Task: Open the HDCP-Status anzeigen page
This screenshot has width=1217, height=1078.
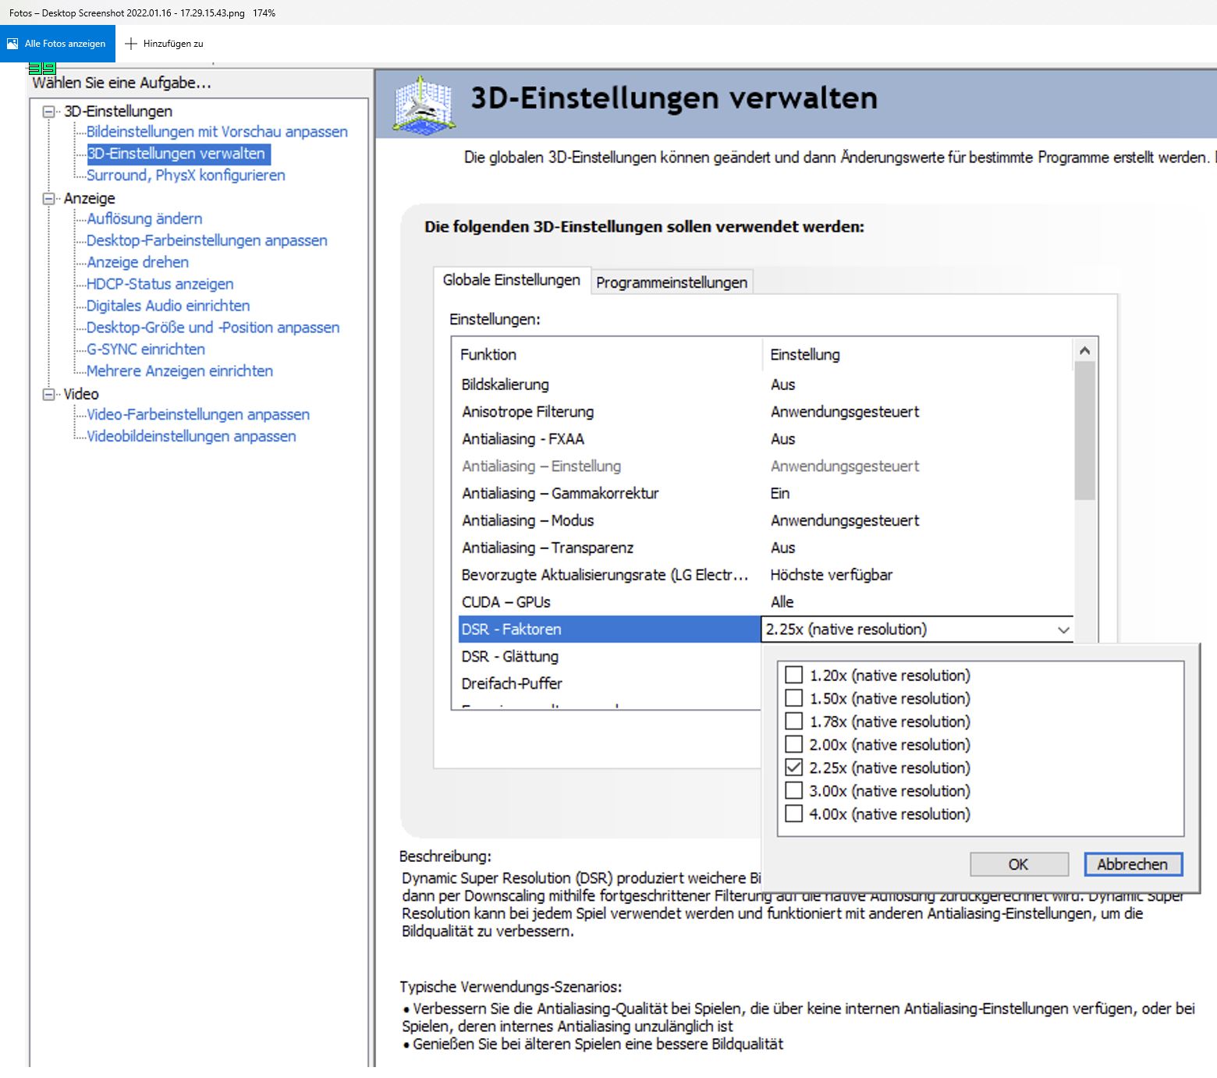Action: pyautogui.click(x=160, y=285)
